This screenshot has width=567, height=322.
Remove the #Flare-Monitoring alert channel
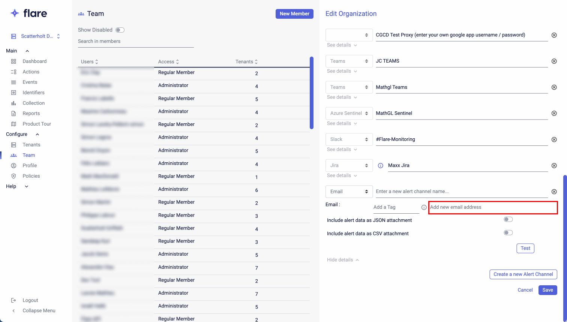point(554,139)
